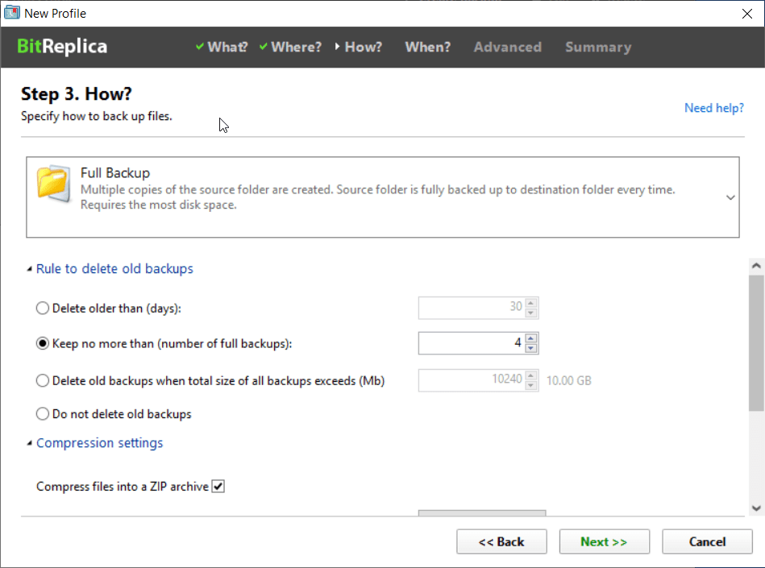Increase the delete older than days value
765x568 pixels.
click(531, 303)
